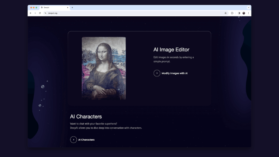Expand the tab search dropdown arrow

[249, 8]
